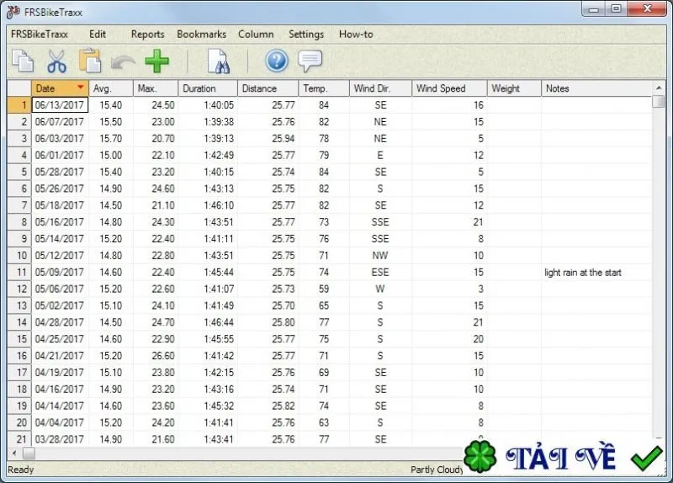Screen dimensions: 673x483
Task: Click the Max. column header
Action: tap(156, 88)
